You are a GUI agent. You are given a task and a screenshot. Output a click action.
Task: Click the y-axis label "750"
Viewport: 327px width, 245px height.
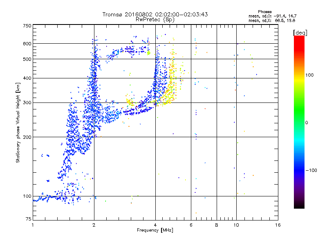pyautogui.click(x=27, y=26)
